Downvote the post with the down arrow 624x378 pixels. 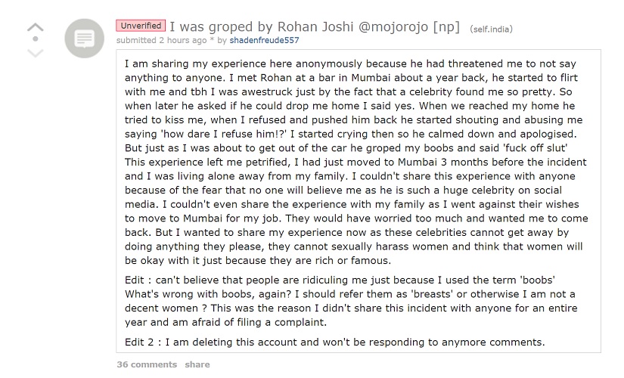pyautogui.click(x=35, y=52)
